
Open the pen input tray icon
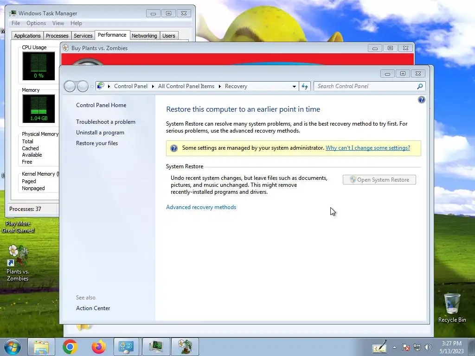click(x=379, y=347)
